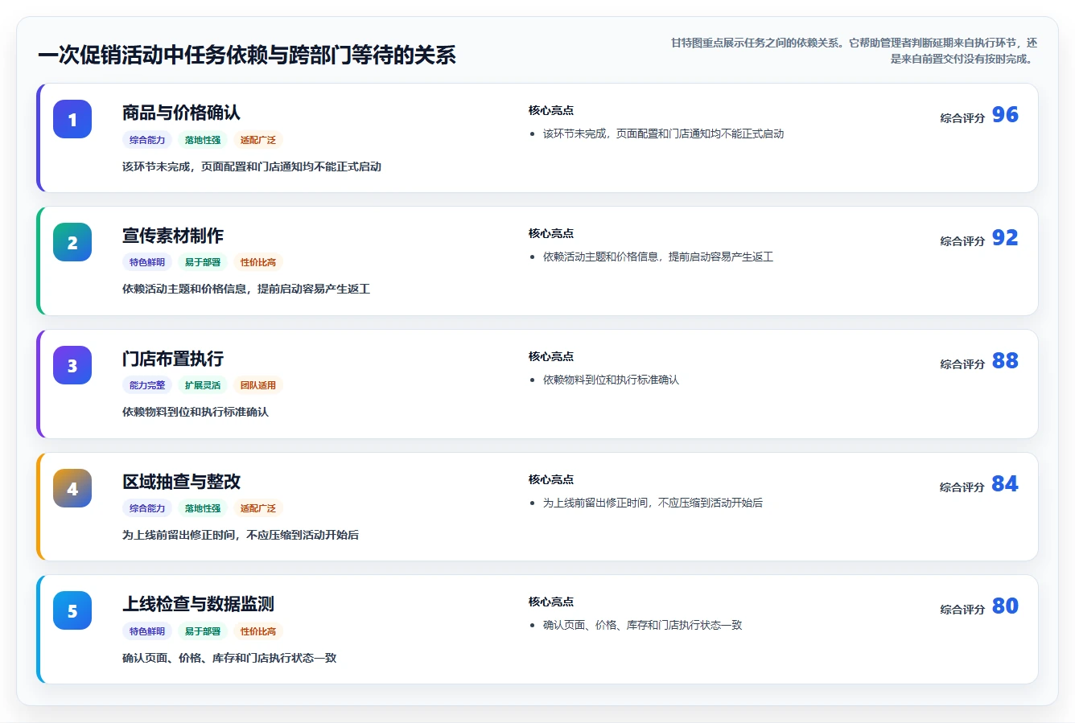Select 综合能力 tag under 区域抽查与整改

point(147,508)
